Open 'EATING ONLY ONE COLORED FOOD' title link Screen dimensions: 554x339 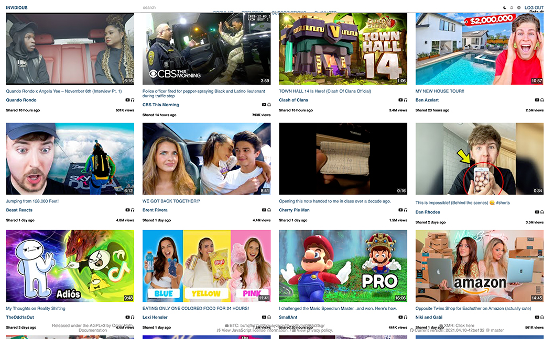[x=195, y=308]
